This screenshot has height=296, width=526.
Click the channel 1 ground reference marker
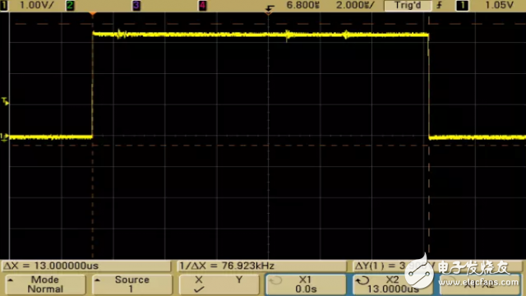pos(4,137)
